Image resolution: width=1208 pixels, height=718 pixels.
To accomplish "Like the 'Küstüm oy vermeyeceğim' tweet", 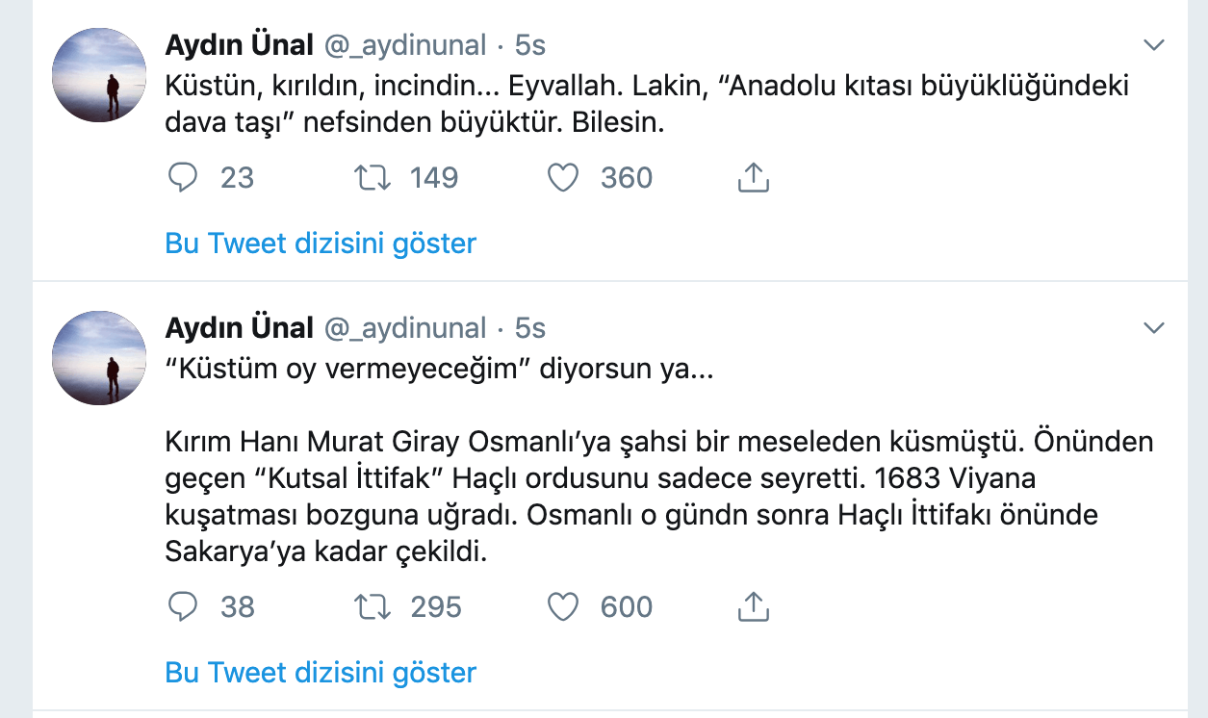I will pyautogui.click(x=562, y=606).
